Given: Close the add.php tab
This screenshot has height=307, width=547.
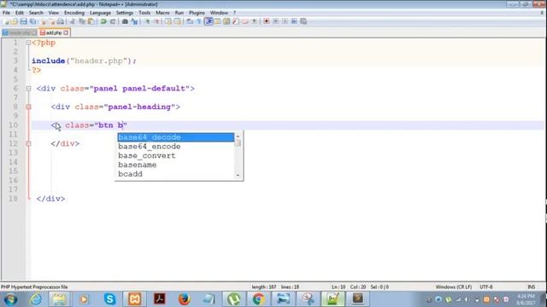Looking at the screenshot, I should coord(66,32).
